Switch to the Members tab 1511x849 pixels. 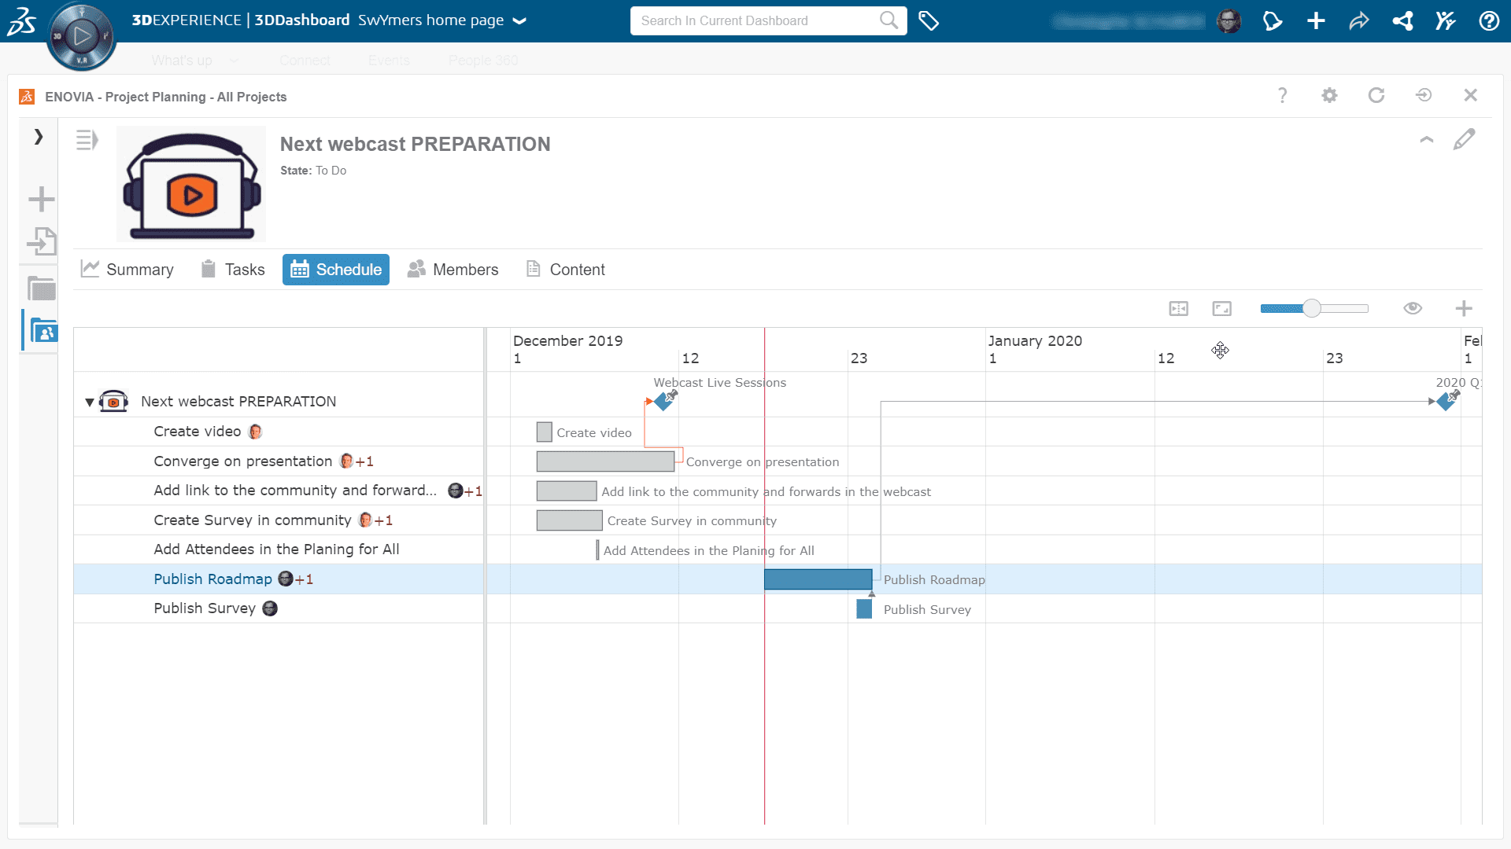pos(467,270)
